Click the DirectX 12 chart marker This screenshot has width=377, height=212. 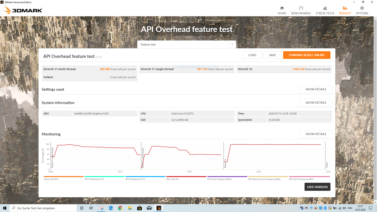coord(225,163)
